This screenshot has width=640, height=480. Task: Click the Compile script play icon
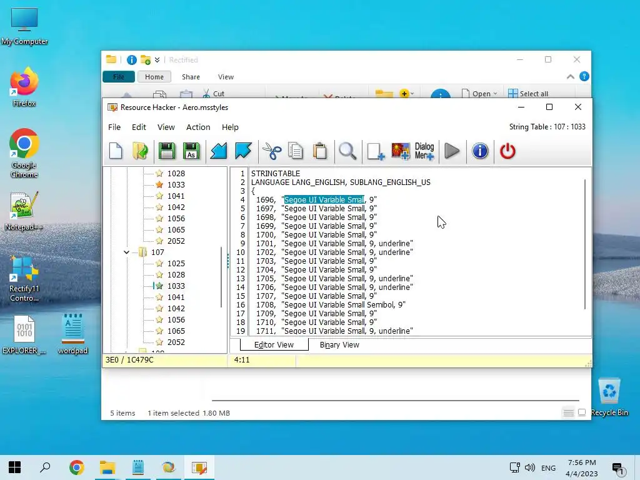click(452, 151)
